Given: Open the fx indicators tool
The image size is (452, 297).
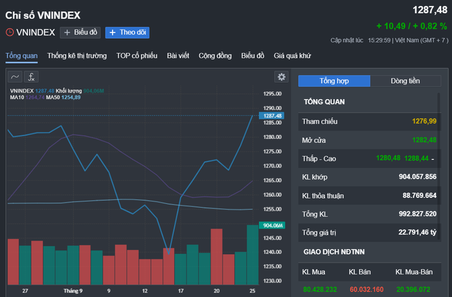Looking at the screenshot, I should [31, 77].
